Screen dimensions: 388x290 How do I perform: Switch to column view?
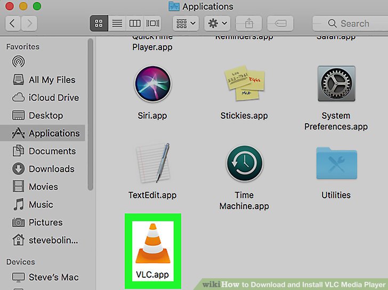pyautogui.click(x=135, y=23)
